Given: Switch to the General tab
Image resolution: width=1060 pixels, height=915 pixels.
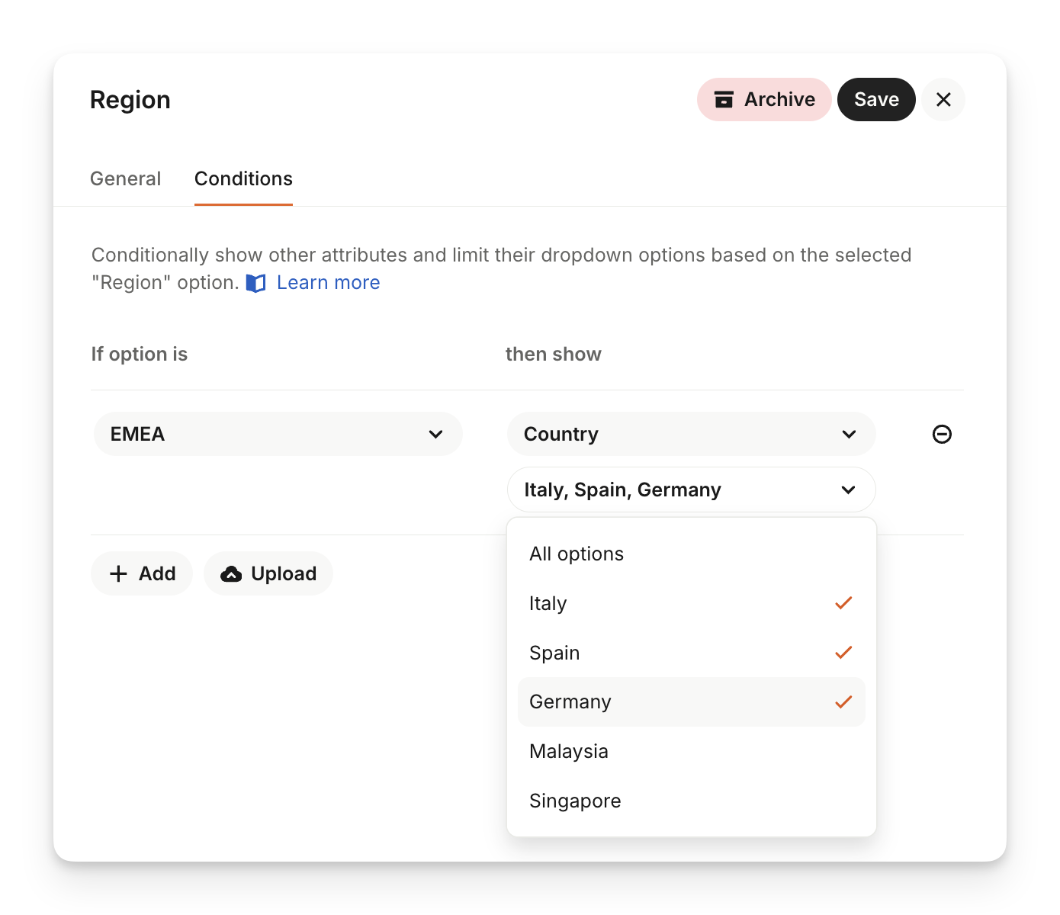Looking at the screenshot, I should [126, 179].
